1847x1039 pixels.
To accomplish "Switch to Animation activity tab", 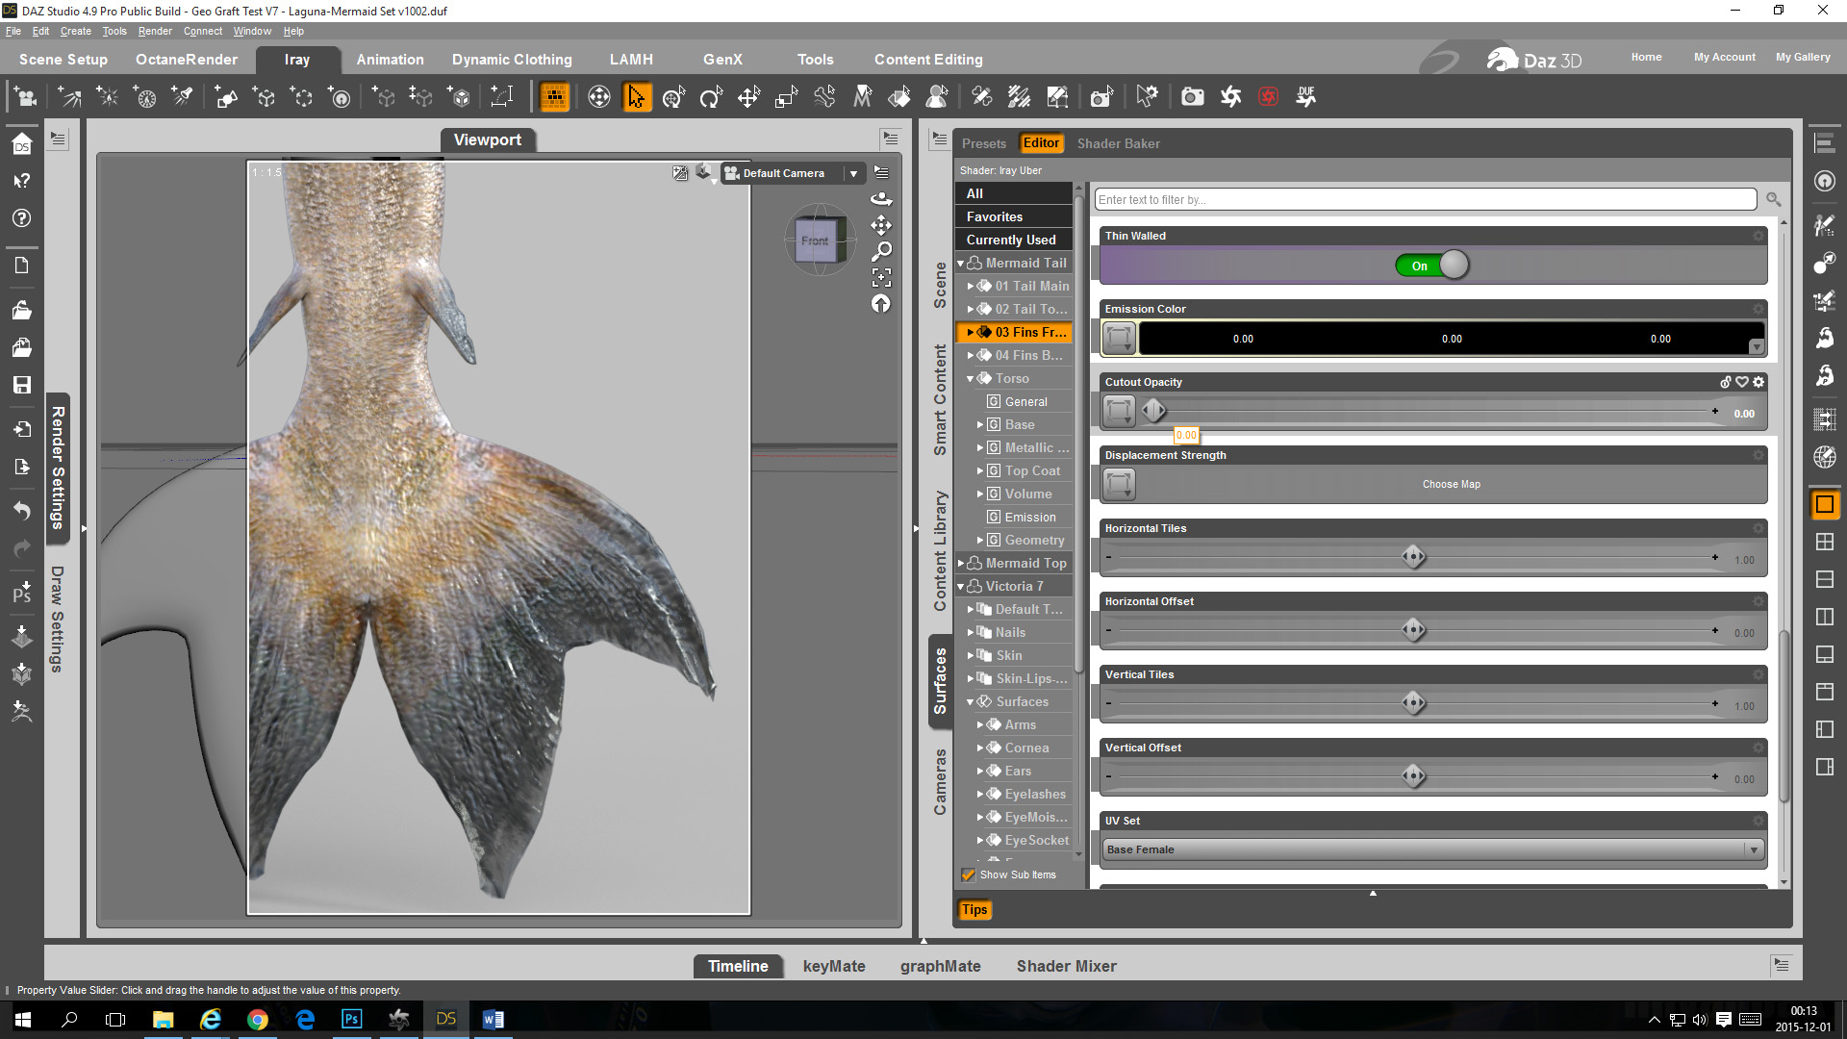I will pos(390,60).
